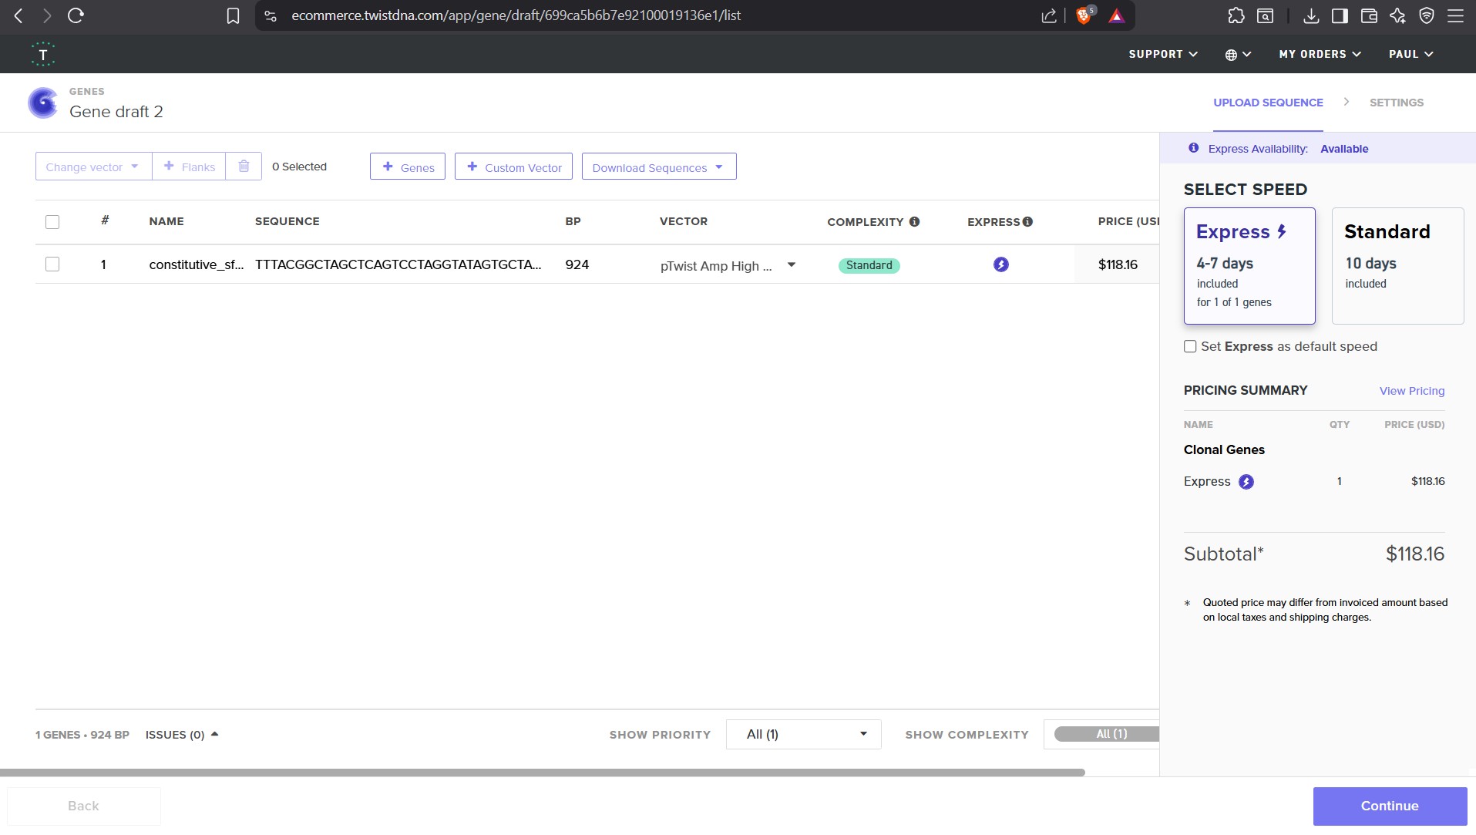Click the browser address bar URL
1476x835 pixels.
click(516, 15)
